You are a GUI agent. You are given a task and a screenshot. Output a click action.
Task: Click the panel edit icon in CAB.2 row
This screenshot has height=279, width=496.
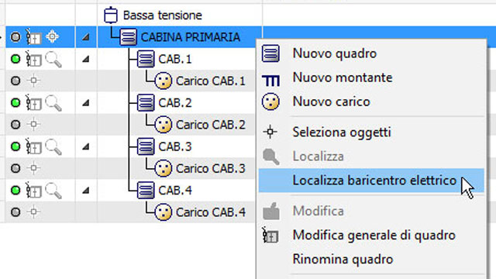click(33, 103)
